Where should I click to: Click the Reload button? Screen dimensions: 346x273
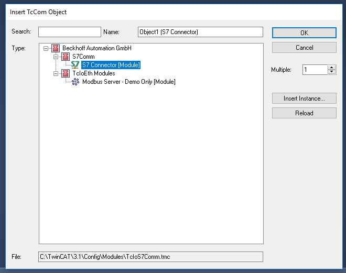[304, 113]
